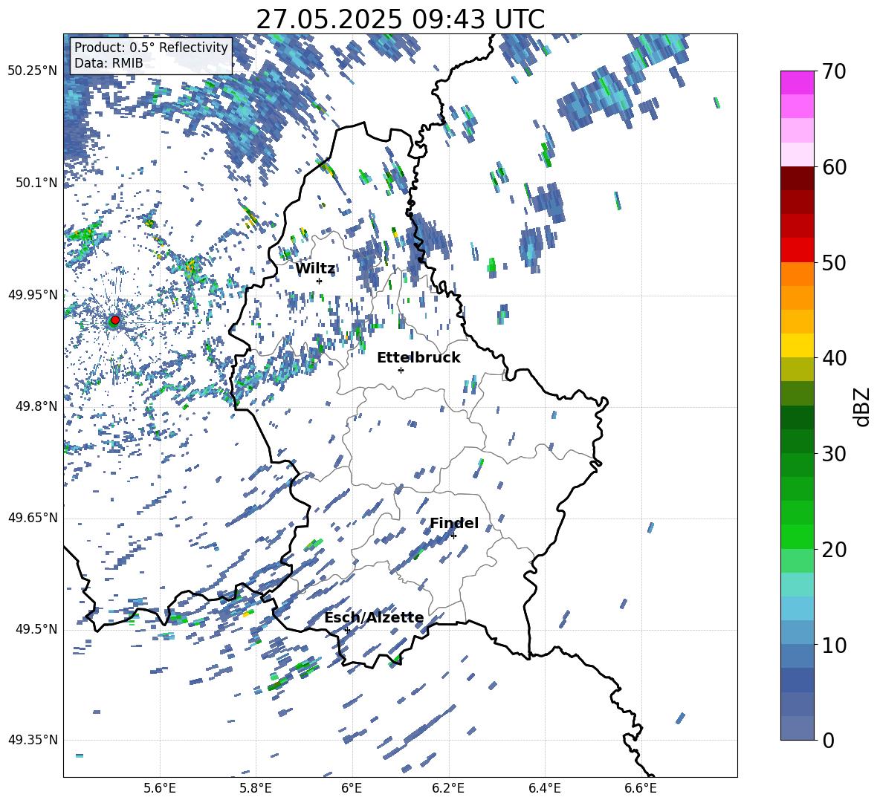Click the orange colorbar segment just below 50
Image resolution: width=880 pixels, height=803 pixels.
click(797, 273)
